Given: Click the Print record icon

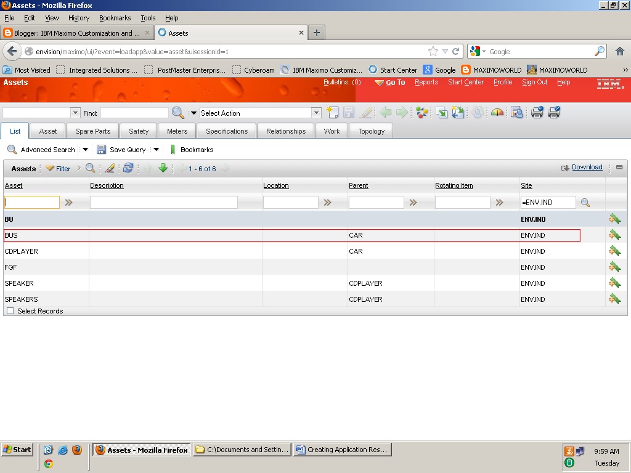Looking at the screenshot, I should [x=535, y=112].
